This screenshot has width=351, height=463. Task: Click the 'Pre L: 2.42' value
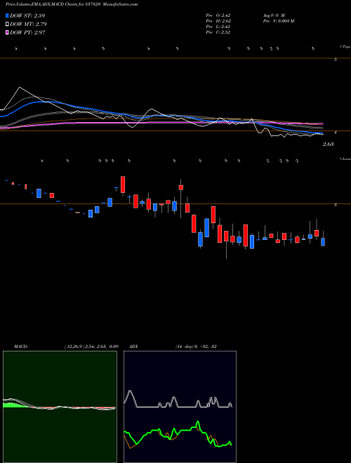pos(218,27)
